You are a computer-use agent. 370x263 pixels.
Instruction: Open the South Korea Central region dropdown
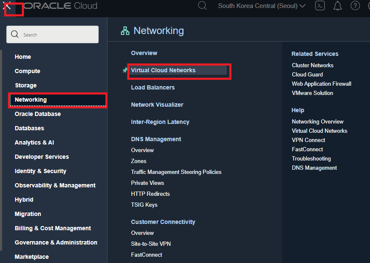point(262,5)
